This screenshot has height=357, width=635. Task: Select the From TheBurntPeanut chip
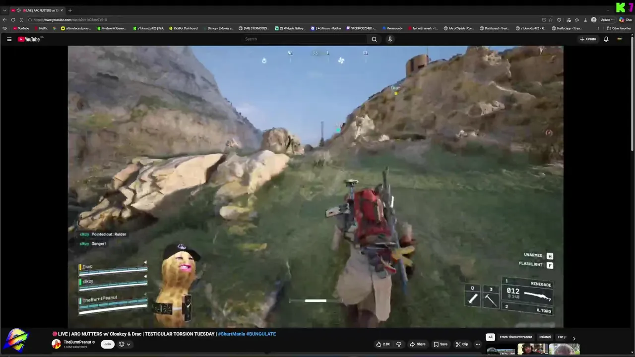pyautogui.click(x=516, y=337)
